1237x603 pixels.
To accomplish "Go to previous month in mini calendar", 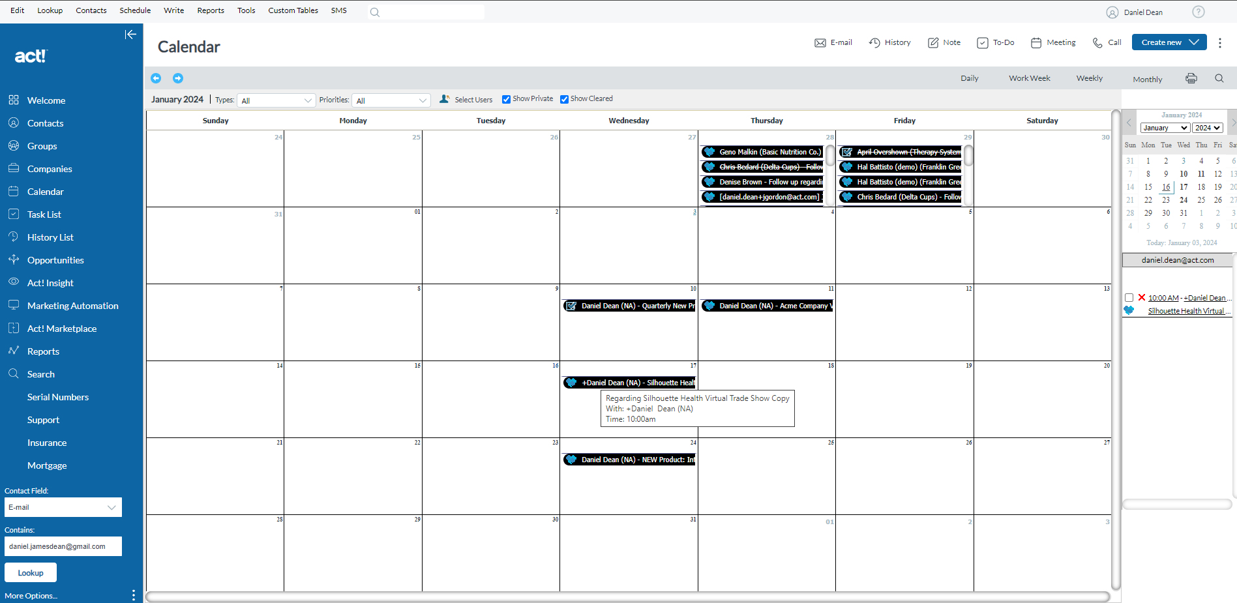I will click(1129, 123).
